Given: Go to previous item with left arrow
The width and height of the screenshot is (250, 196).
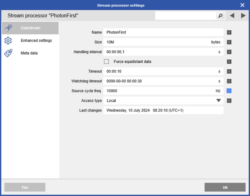Looking at the screenshot, I should pos(232,16).
